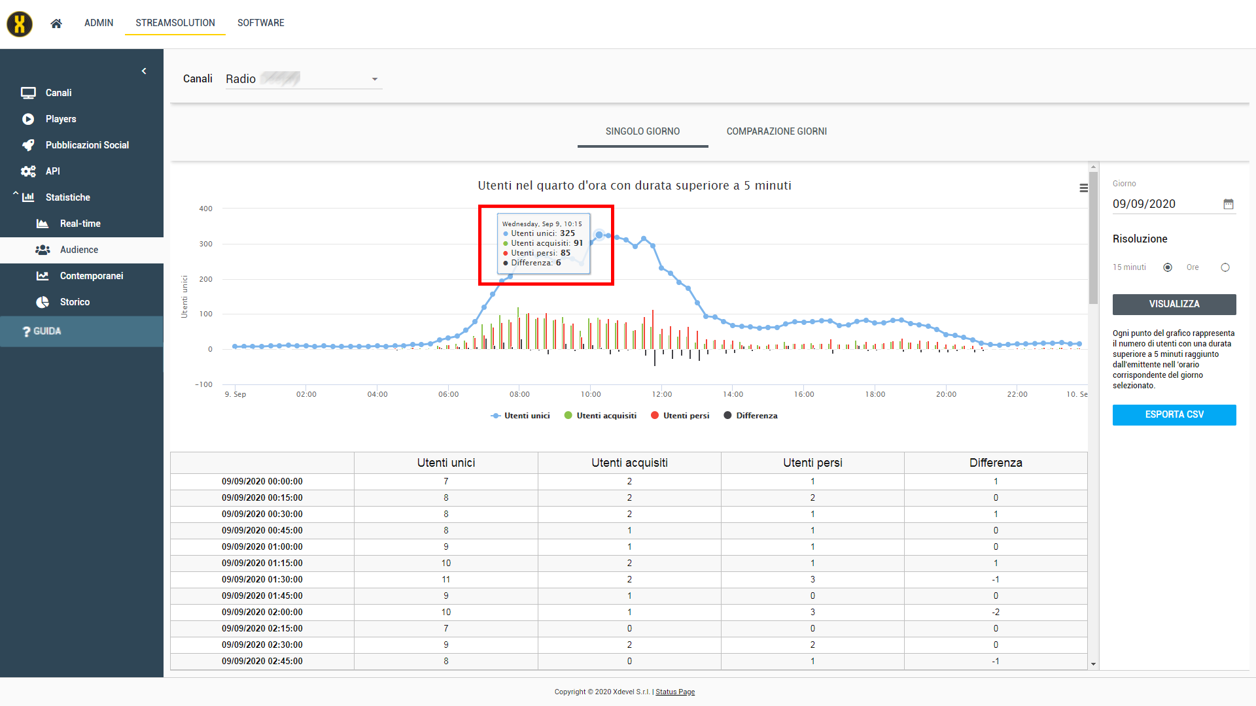Open the calendar date picker icon
The width and height of the screenshot is (1256, 706).
tap(1229, 204)
